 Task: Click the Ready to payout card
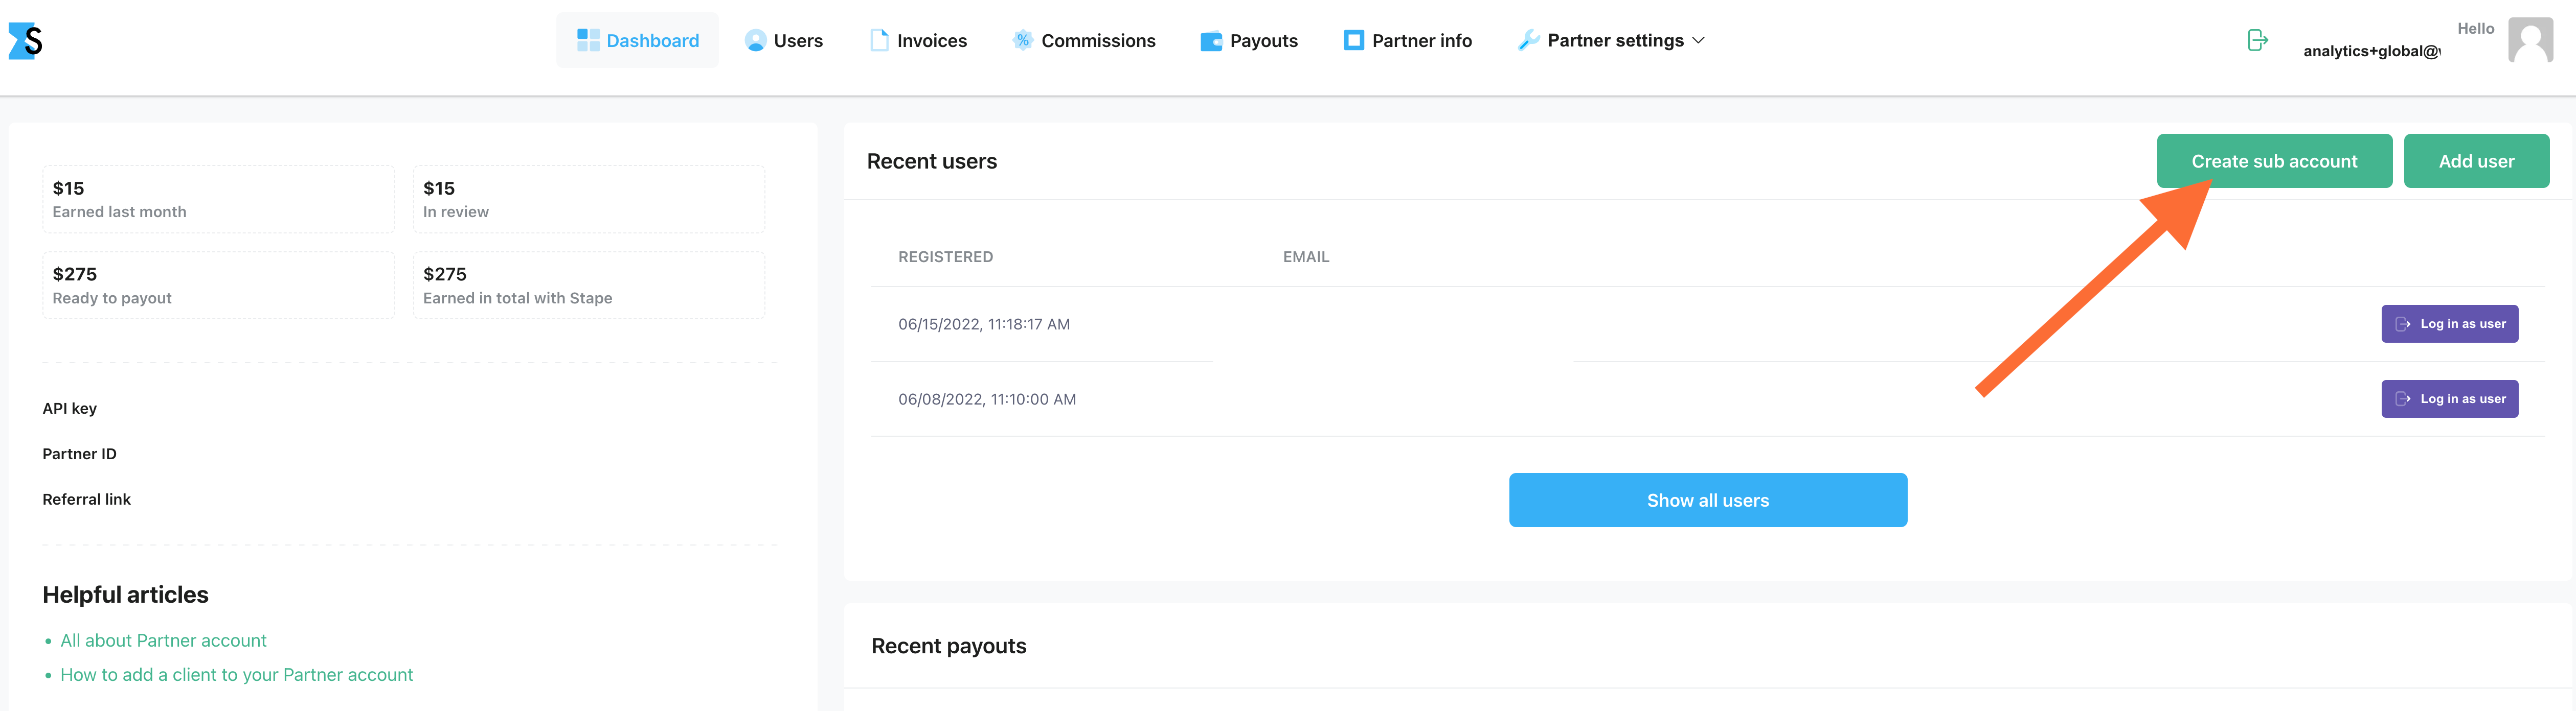218,286
